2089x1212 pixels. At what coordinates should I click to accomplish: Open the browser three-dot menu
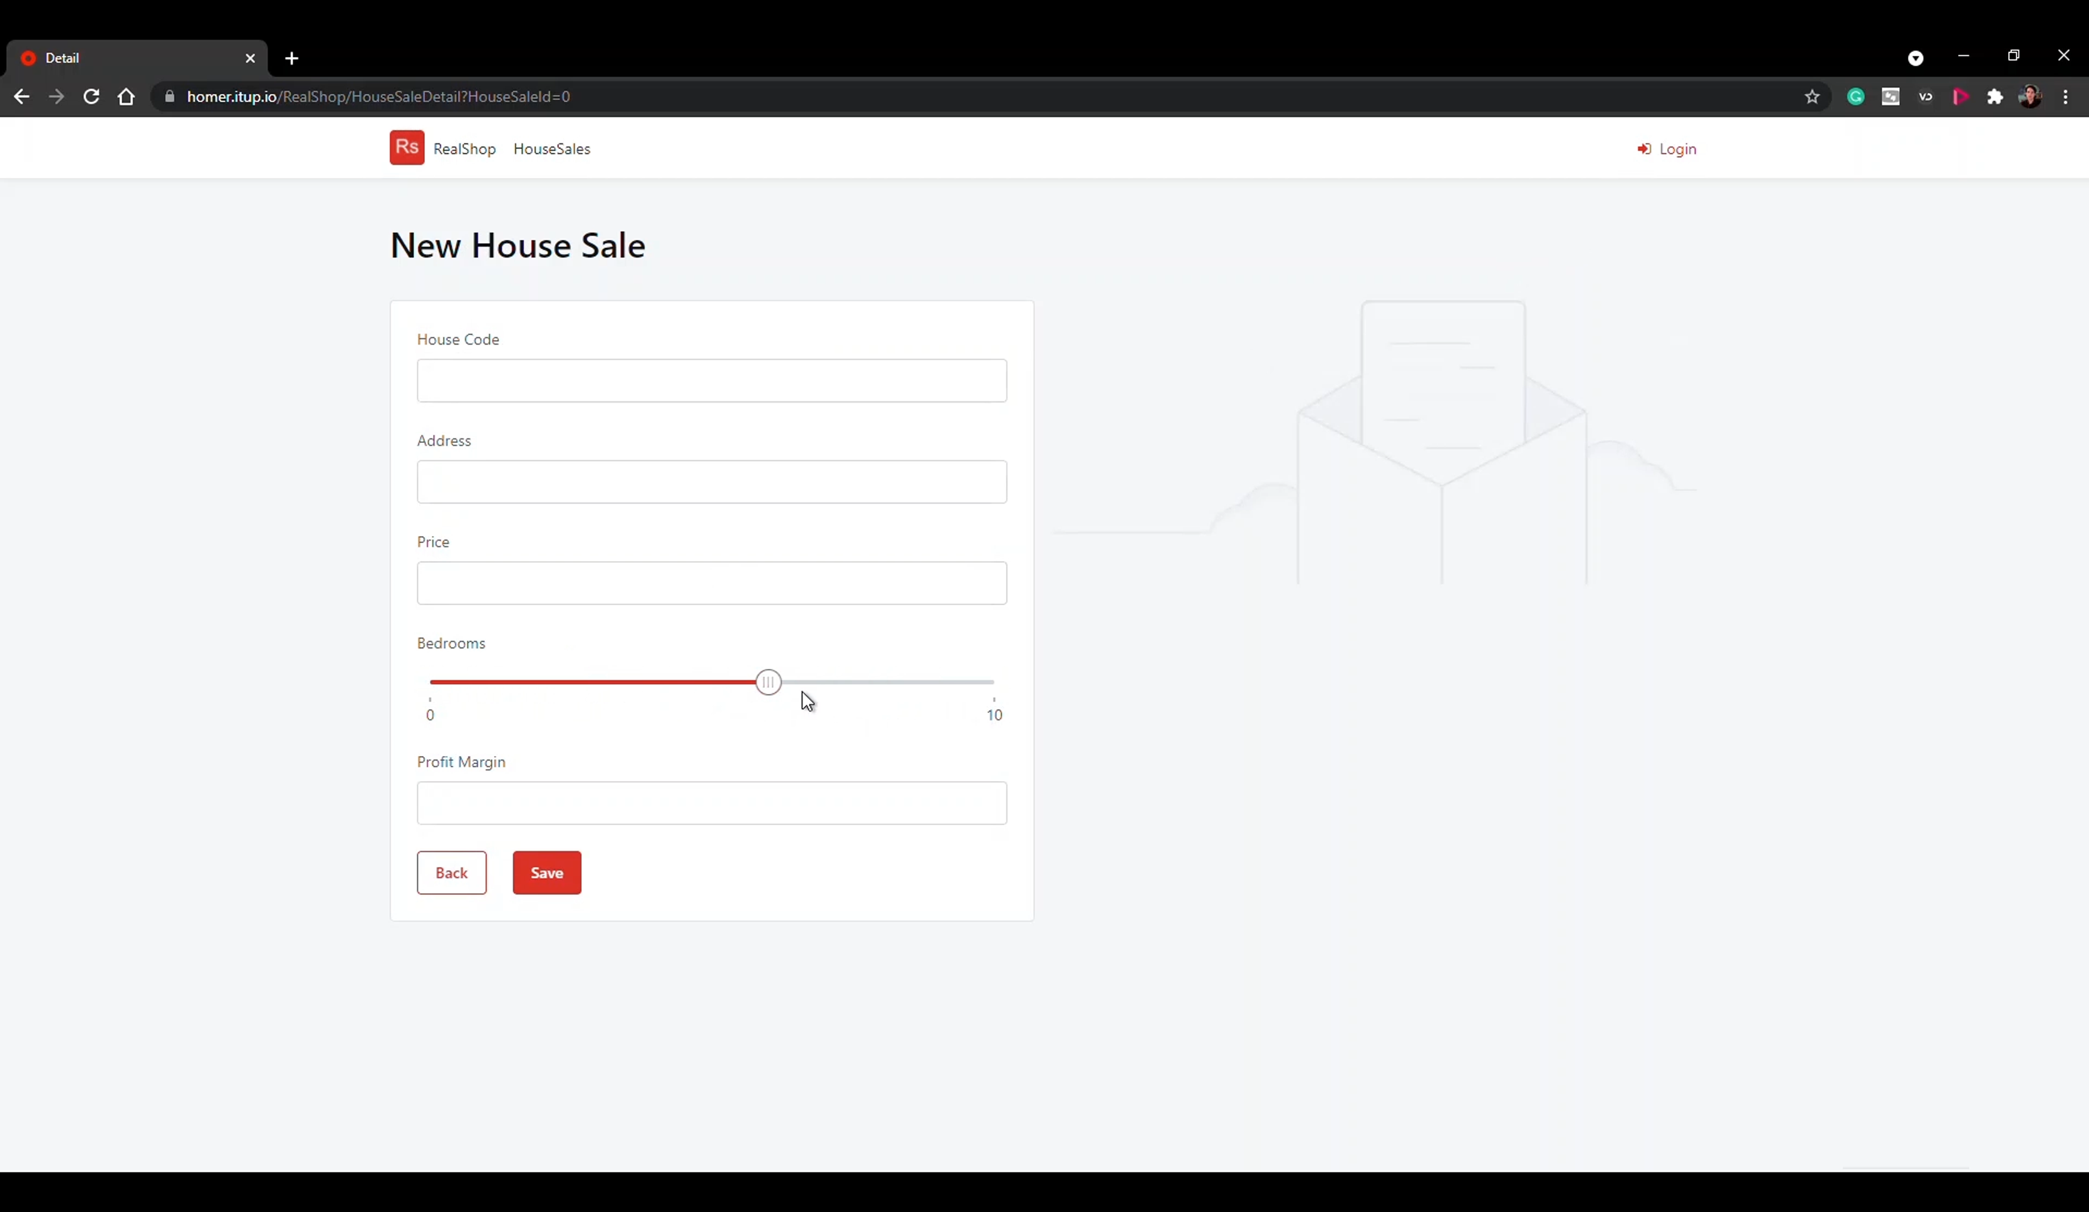pyautogui.click(x=2066, y=96)
